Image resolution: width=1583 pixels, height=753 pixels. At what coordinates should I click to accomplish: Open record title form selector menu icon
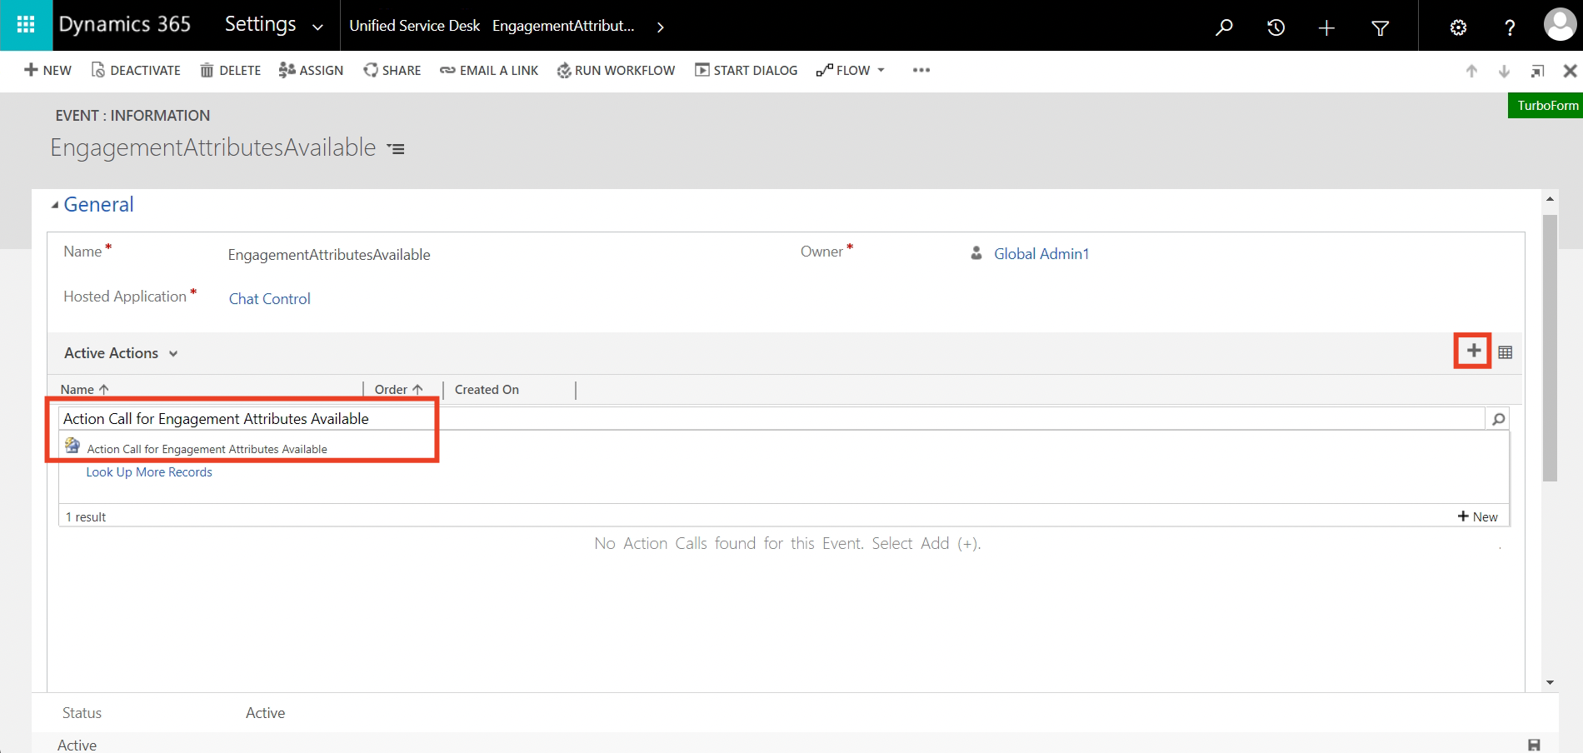(396, 149)
